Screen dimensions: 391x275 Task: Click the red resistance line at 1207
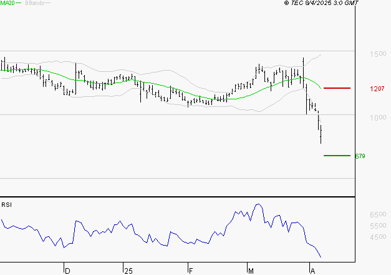[337, 89]
